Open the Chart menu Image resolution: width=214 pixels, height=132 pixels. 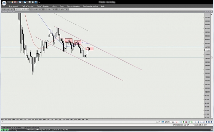coord(62,6)
